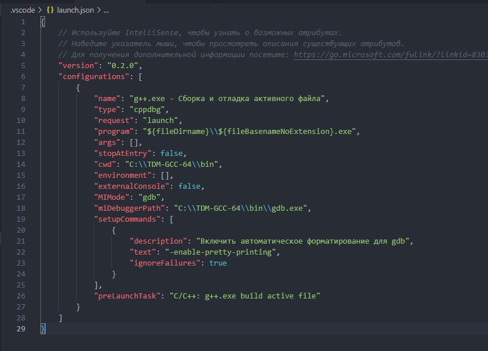Click the cwd path string value
Viewport: 488px width, 351px height.
click(x=172, y=165)
